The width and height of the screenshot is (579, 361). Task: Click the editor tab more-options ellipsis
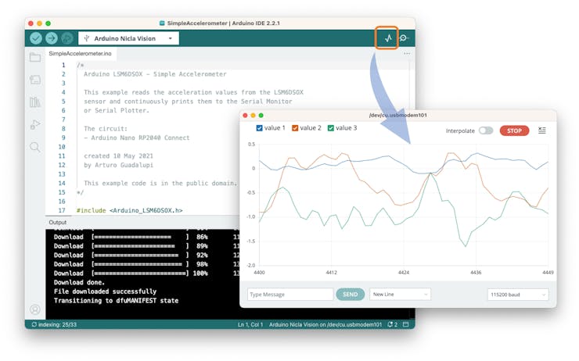[407, 53]
